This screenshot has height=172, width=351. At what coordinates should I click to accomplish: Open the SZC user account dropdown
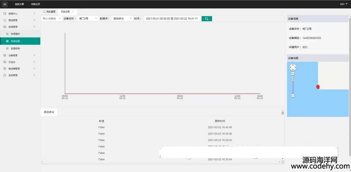click(x=344, y=4)
